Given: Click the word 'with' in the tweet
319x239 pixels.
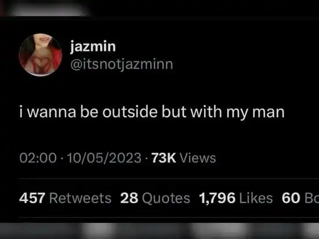Looking at the screenshot, I should click(206, 111).
